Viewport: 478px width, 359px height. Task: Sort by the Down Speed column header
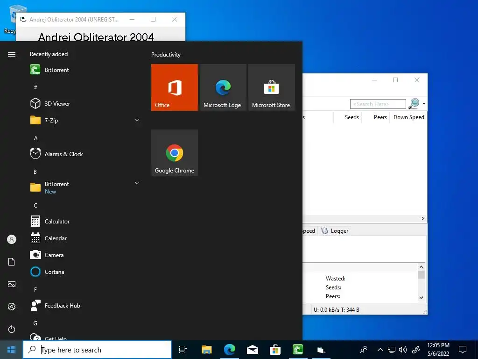click(x=408, y=117)
